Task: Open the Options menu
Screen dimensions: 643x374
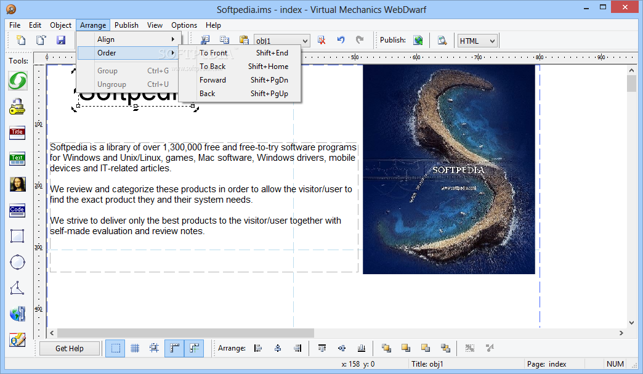Action: coord(184,25)
